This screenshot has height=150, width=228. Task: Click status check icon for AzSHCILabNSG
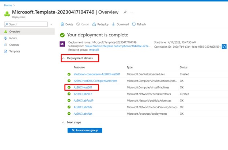(x=69, y=107)
